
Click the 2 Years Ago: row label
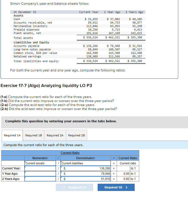tap(11, 179)
